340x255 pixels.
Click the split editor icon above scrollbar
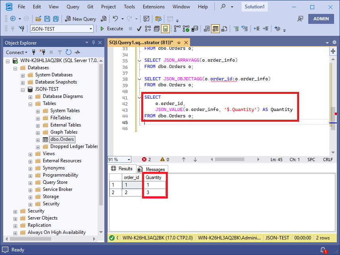tap(333, 51)
